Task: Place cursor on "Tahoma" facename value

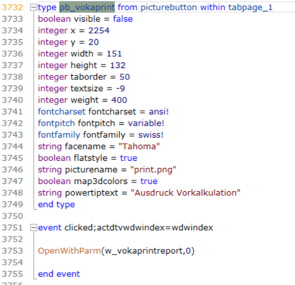Action: point(139,146)
